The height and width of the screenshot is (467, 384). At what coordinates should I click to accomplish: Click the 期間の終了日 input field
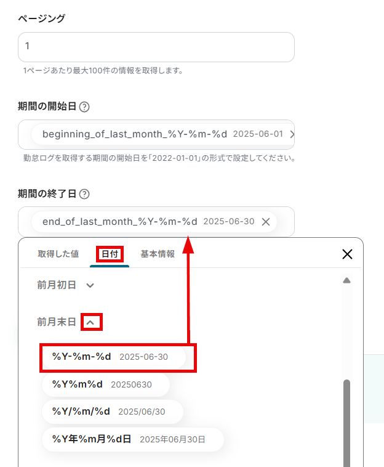(x=156, y=222)
